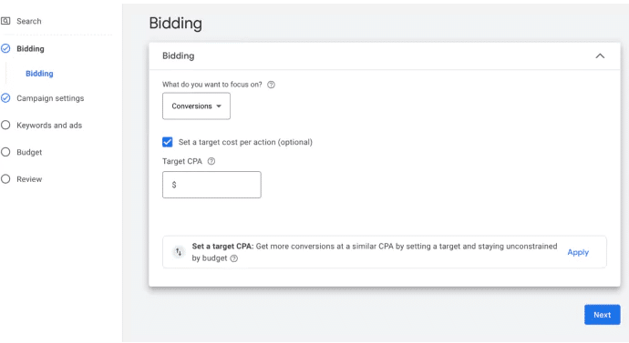
Task: Click the Next button
Action: pyautogui.click(x=603, y=315)
